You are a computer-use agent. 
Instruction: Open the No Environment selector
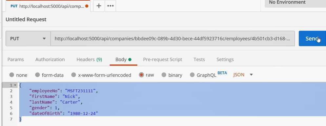[295, 3]
